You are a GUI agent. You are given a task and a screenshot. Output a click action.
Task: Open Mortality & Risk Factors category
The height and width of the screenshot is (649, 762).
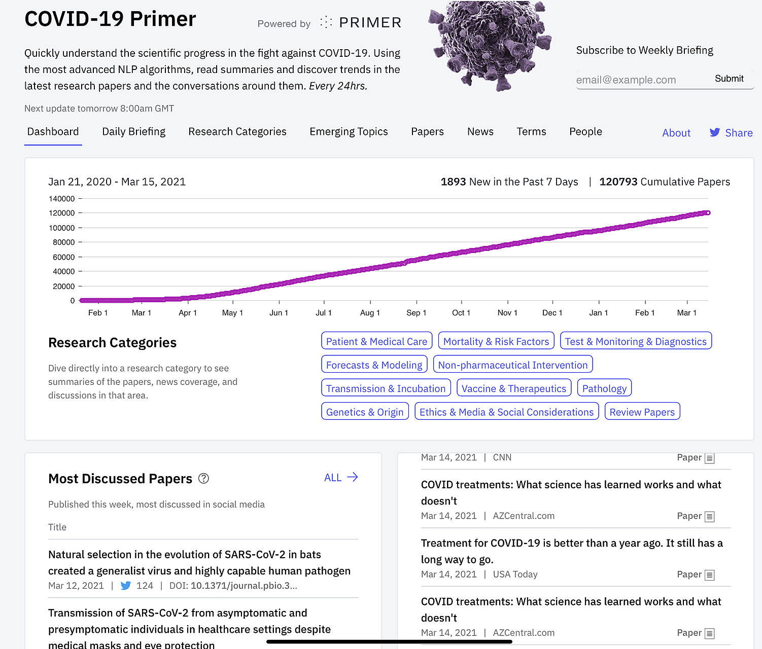496,341
